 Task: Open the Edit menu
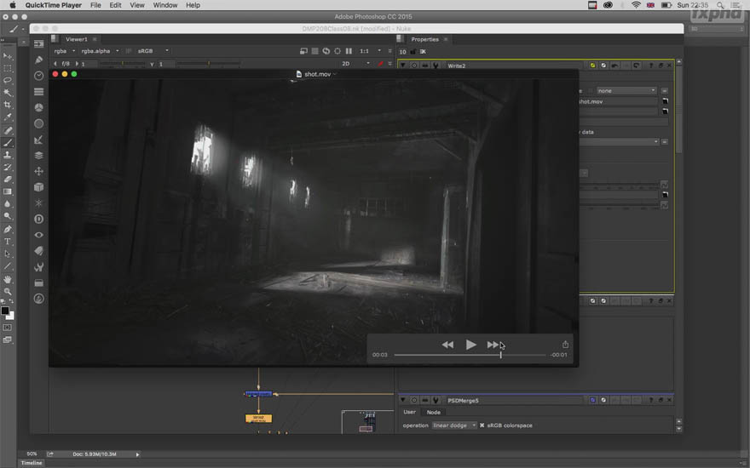[x=115, y=5]
